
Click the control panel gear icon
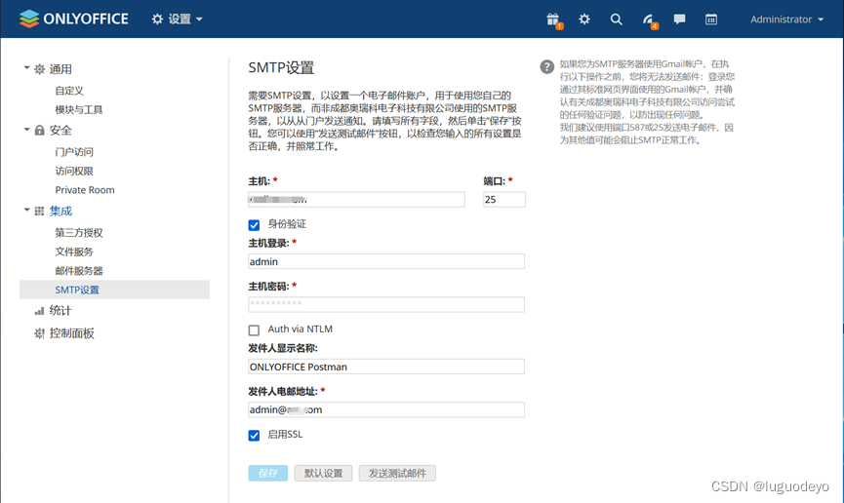pos(39,333)
